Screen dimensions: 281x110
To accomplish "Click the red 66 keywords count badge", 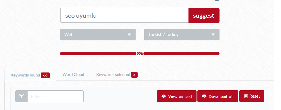I will pos(45,75).
